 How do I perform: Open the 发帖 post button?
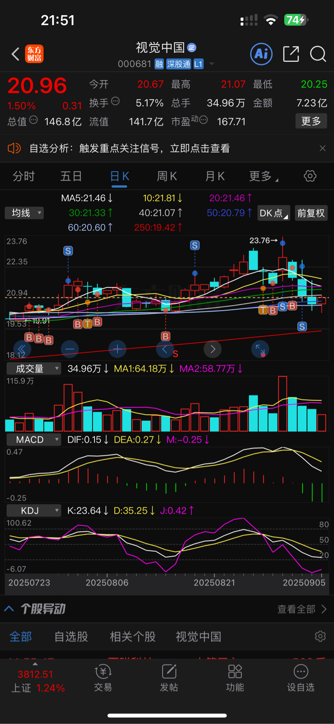point(169,679)
